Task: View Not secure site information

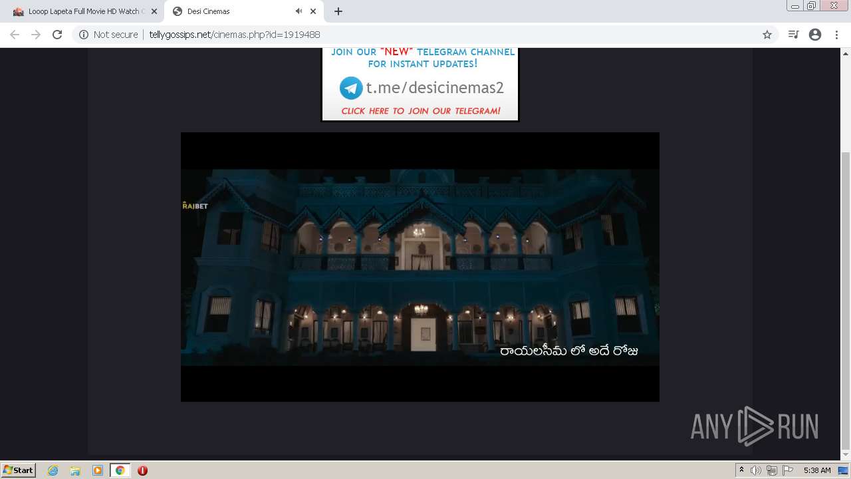Action: click(108, 35)
